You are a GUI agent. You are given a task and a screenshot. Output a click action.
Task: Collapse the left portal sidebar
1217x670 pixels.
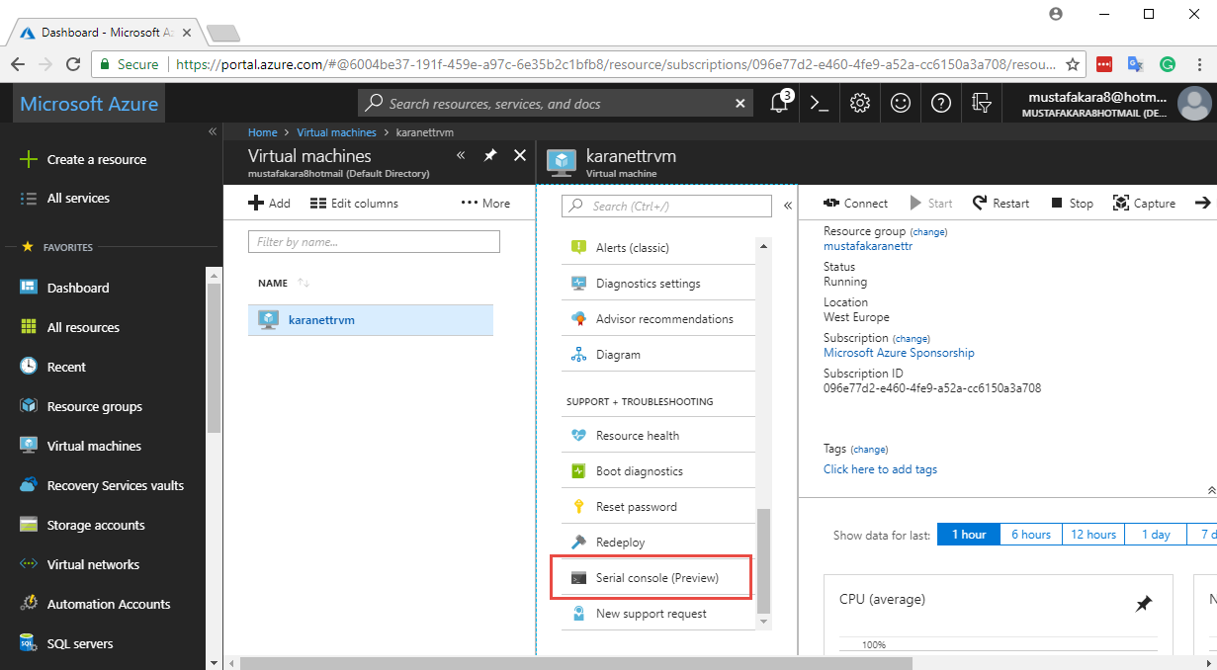[x=213, y=131]
